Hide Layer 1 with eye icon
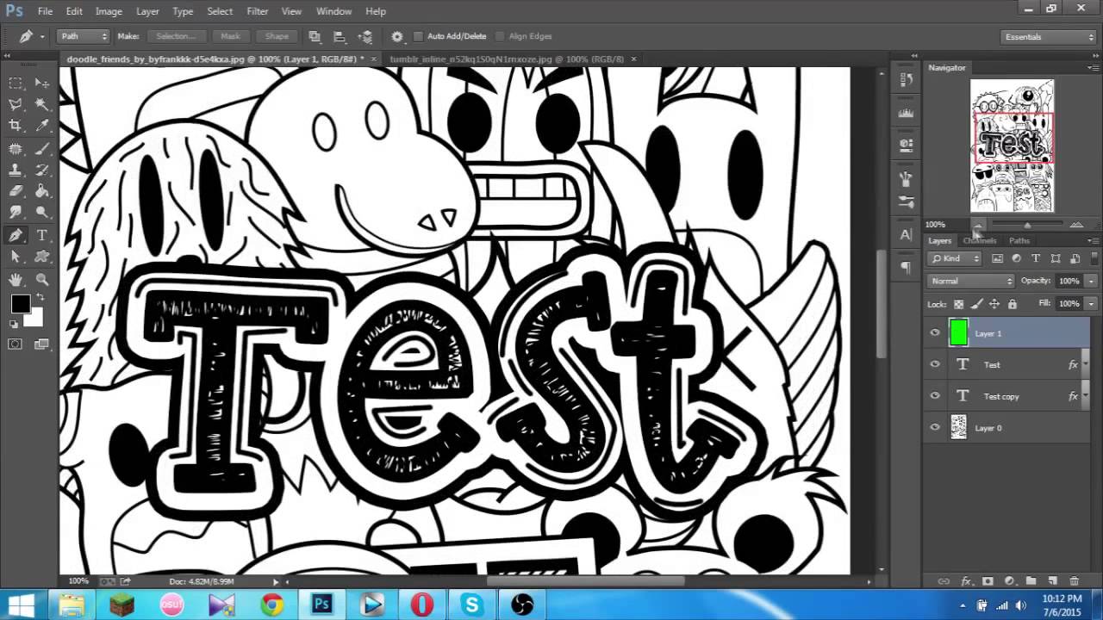This screenshot has width=1103, height=620. 935,333
